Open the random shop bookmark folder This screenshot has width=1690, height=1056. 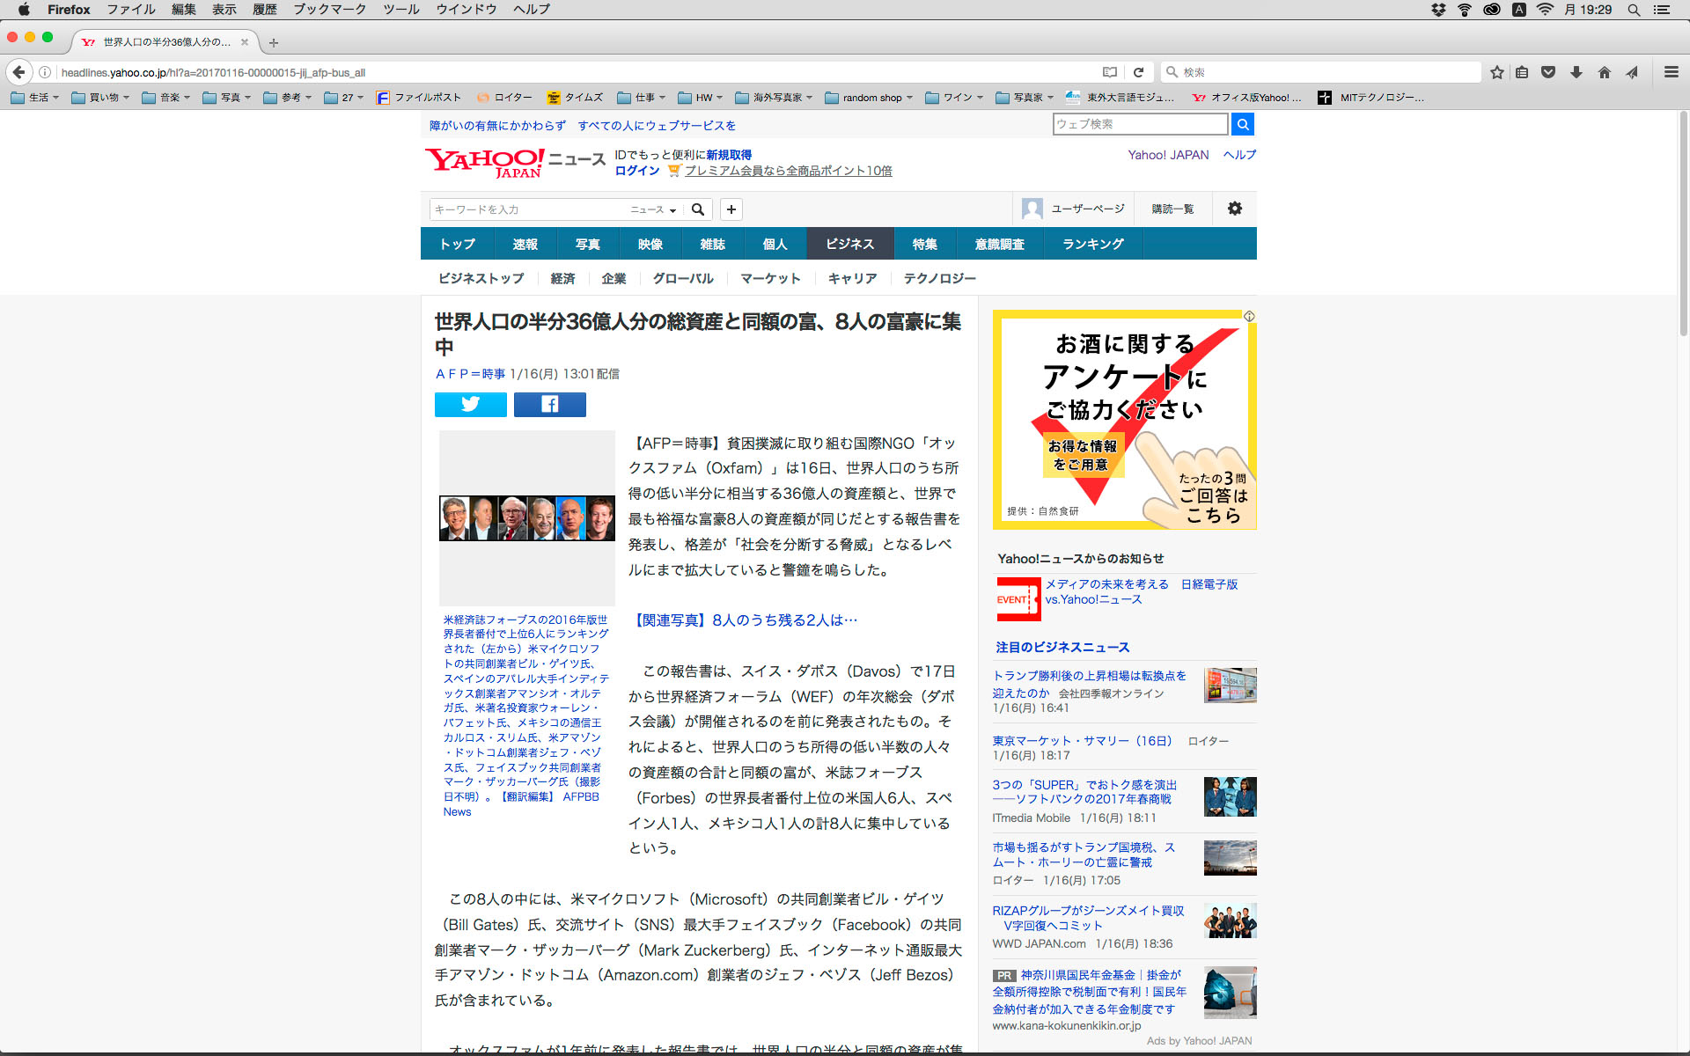tap(870, 98)
